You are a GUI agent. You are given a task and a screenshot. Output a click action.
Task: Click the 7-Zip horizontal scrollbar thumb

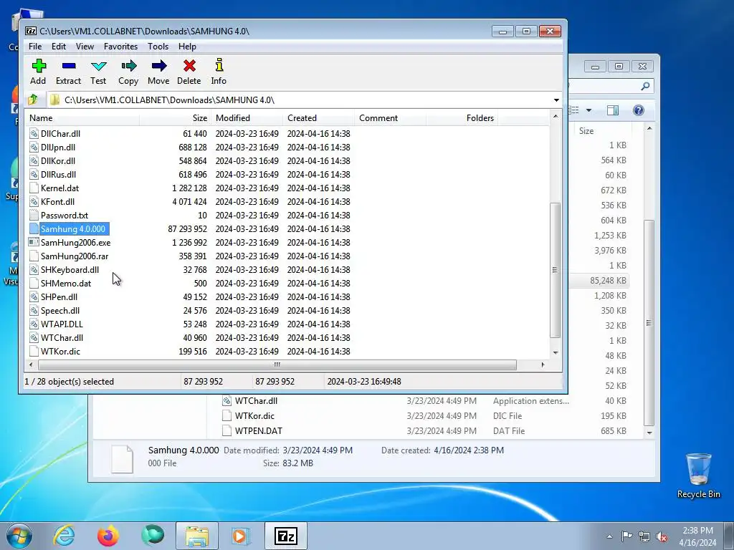click(277, 365)
